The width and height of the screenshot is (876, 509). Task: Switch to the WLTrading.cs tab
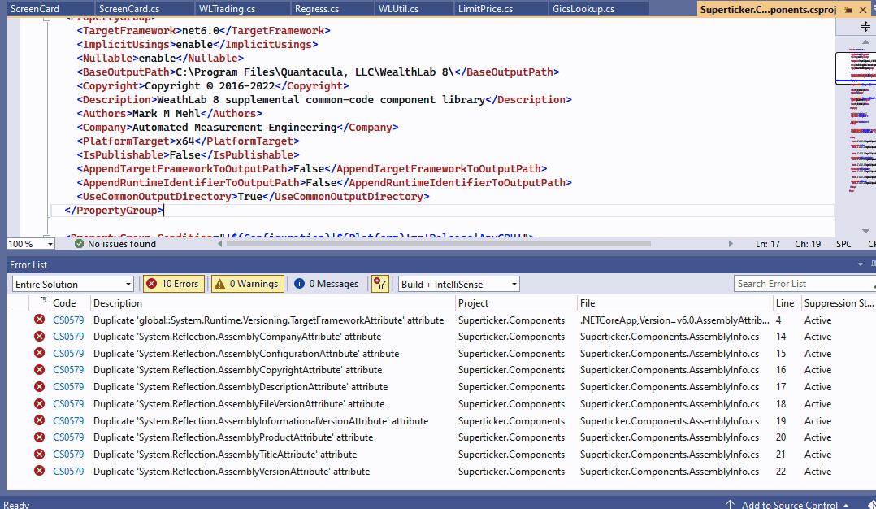(x=226, y=9)
